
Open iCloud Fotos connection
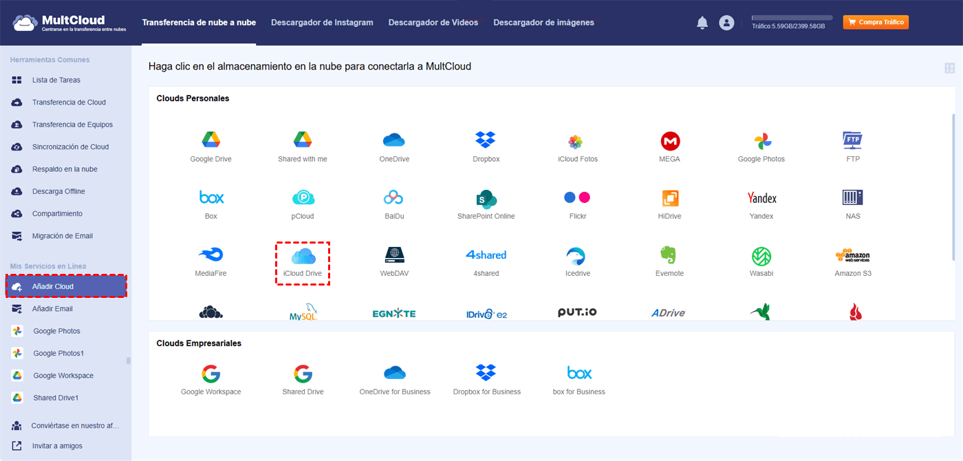(x=577, y=142)
